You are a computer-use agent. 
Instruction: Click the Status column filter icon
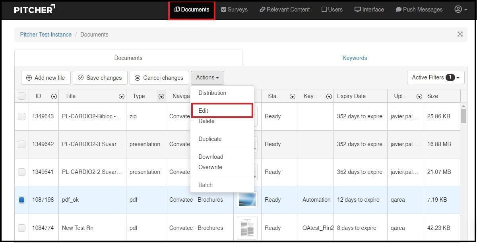click(293, 96)
